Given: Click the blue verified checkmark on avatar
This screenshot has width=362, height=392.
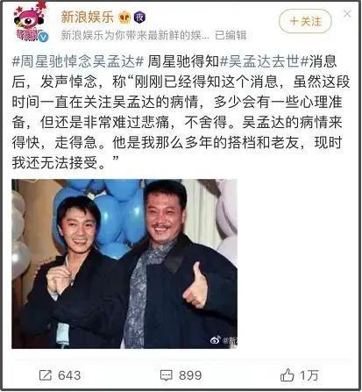Looking at the screenshot, I should pyautogui.click(x=44, y=38).
